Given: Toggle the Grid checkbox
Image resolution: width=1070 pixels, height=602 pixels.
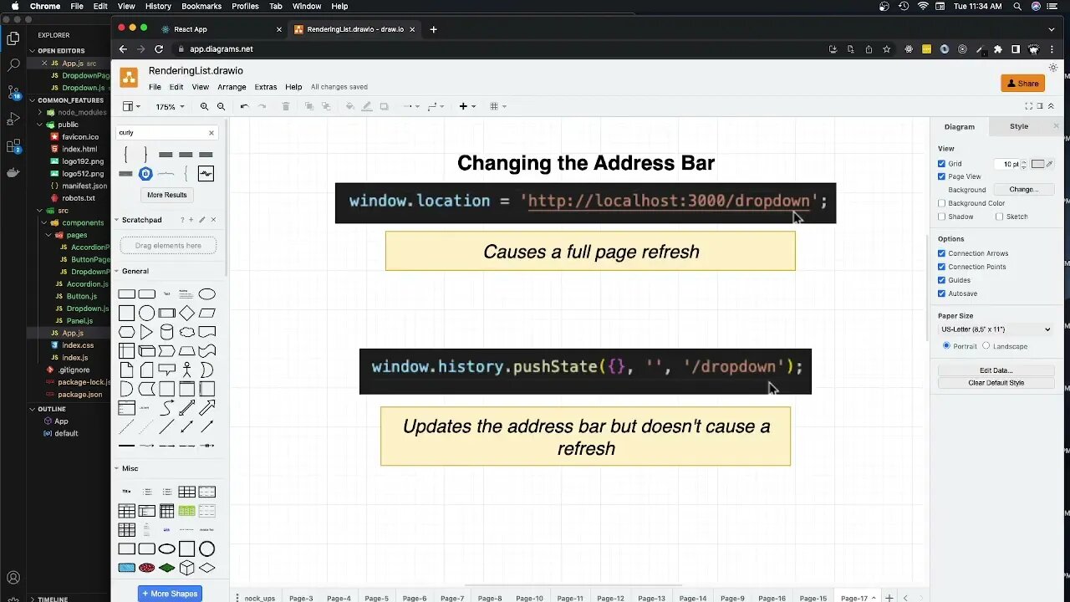Looking at the screenshot, I should pyautogui.click(x=942, y=164).
